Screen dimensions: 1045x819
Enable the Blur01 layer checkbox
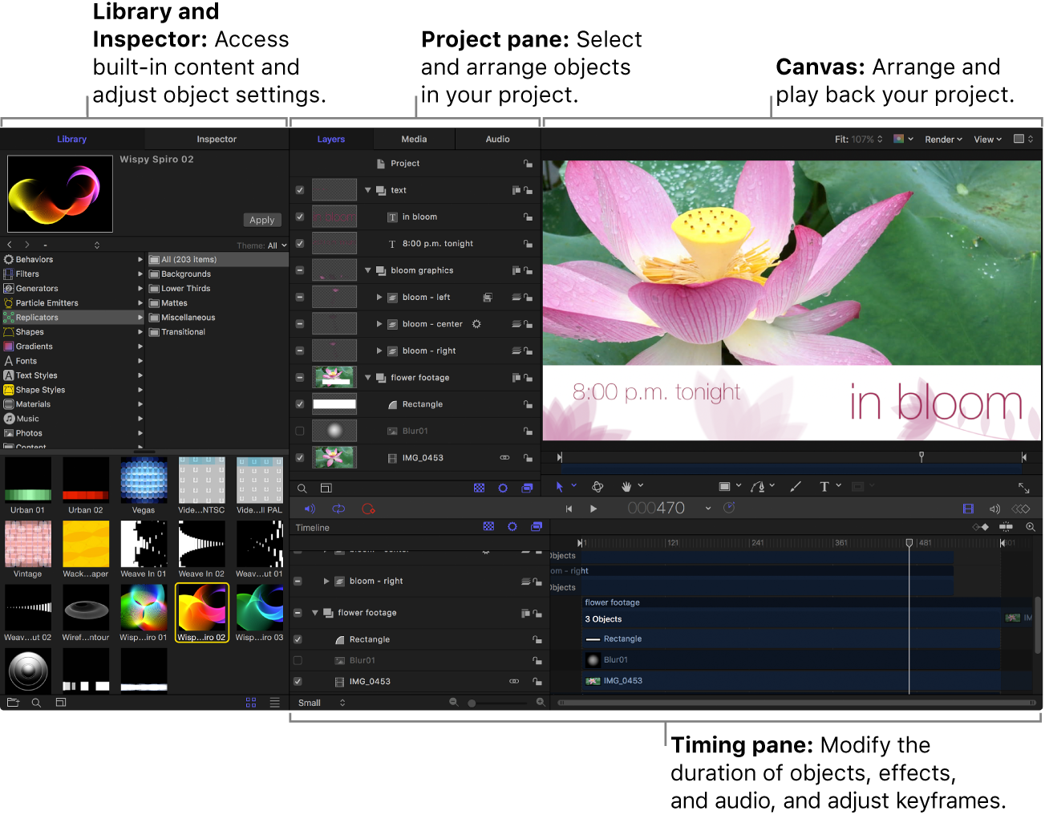300,432
